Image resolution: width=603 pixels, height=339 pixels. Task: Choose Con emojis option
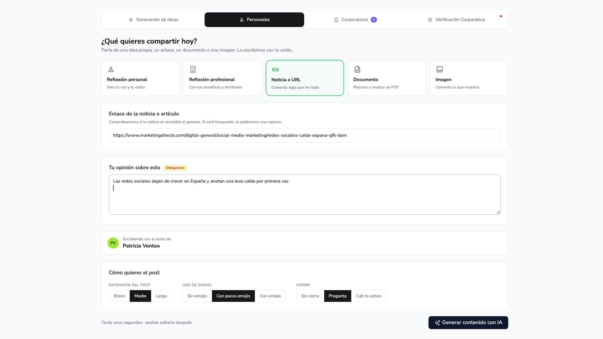[x=270, y=296]
